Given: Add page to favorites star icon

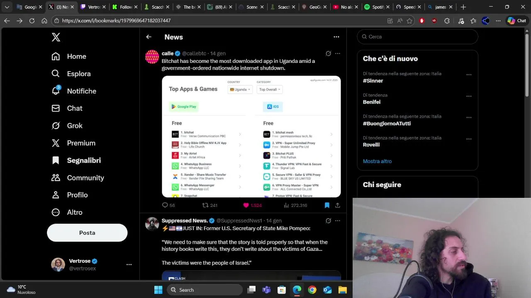Looking at the screenshot, I should click(409, 21).
